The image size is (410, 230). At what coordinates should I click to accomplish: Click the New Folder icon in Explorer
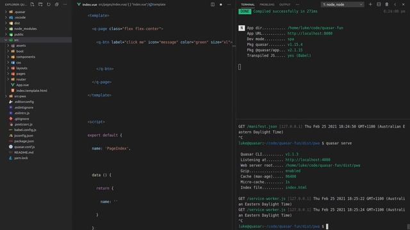[x=40, y=4]
